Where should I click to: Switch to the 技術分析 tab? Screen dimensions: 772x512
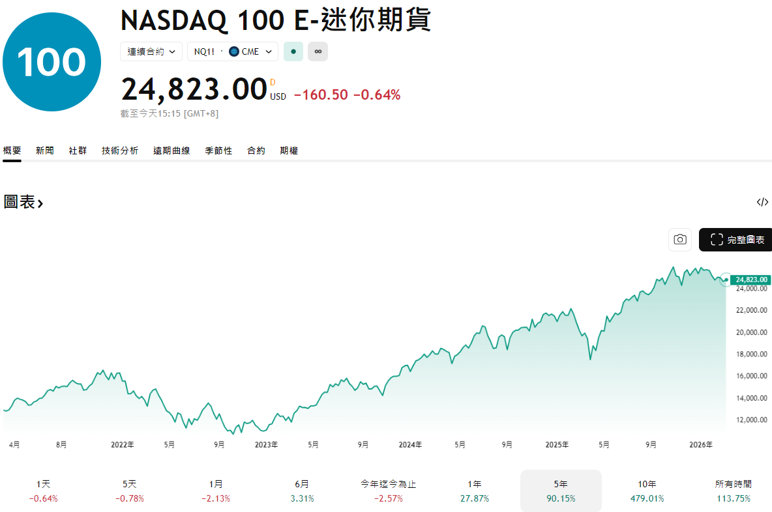coord(119,150)
